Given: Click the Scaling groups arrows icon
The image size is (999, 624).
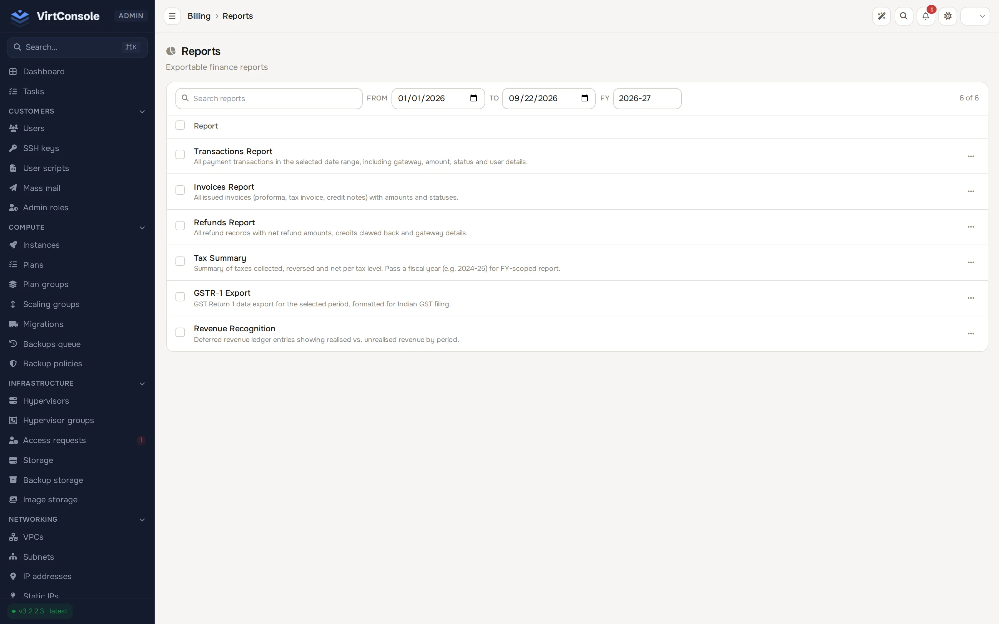Looking at the screenshot, I should (13, 304).
